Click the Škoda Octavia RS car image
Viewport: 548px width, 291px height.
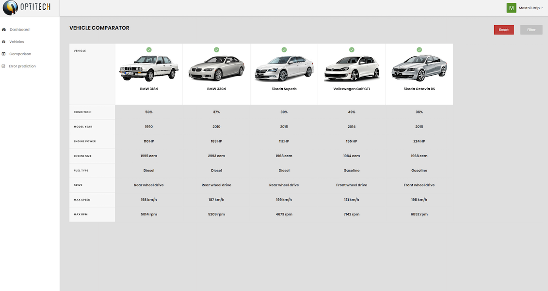click(419, 68)
